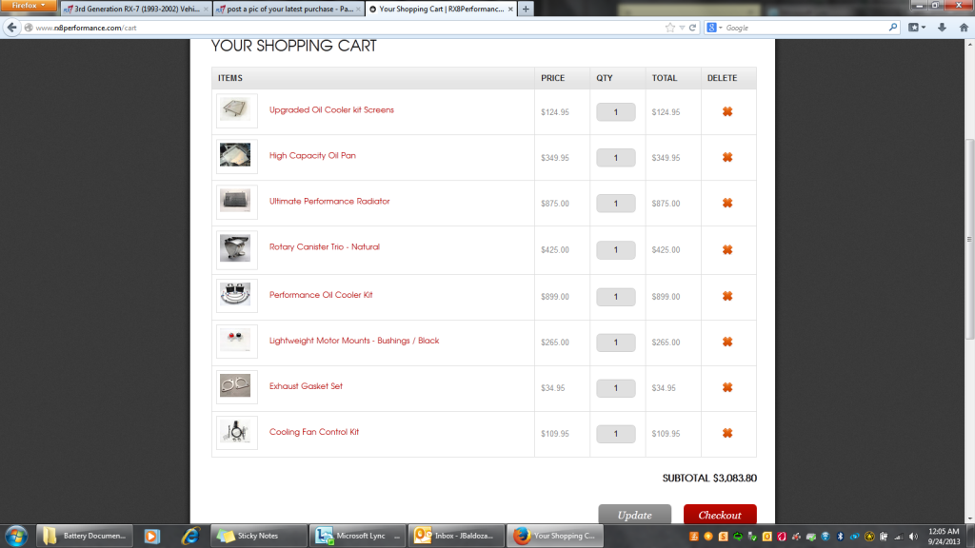Go back with the browser back arrow
Screen dimensions: 975x548
coord(11,28)
